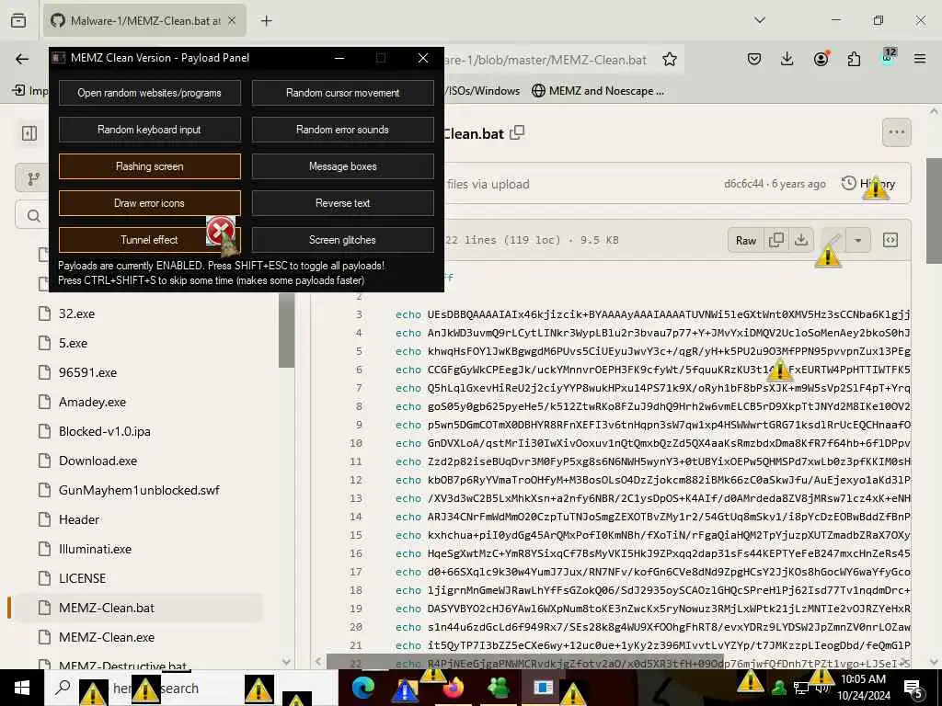942x706 pixels.
Task: Open the Pocket save icon in Firefox toolbar
Action: pyautogui.click(x=754, y=59)
